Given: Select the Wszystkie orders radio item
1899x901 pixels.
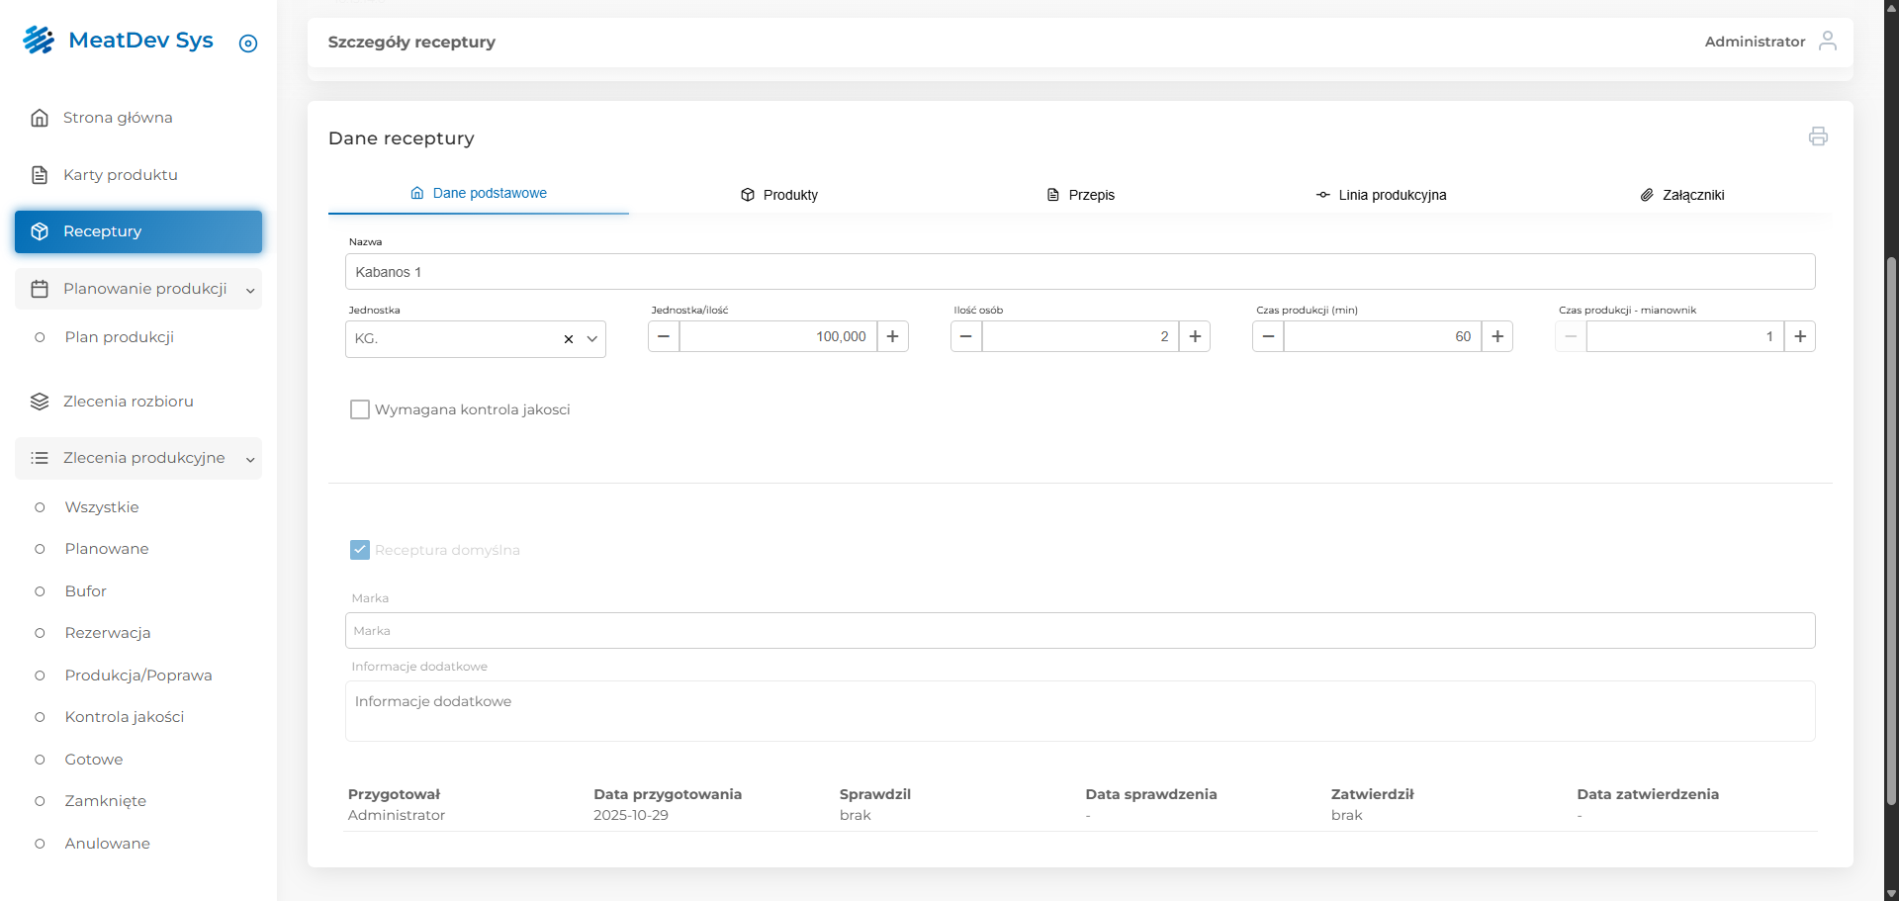Looking at the screenshot, I should pyautogui.click(x=40, y=507).
